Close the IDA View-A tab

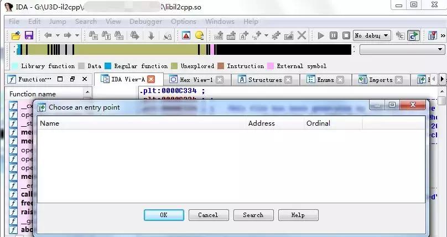pos(151,80)
